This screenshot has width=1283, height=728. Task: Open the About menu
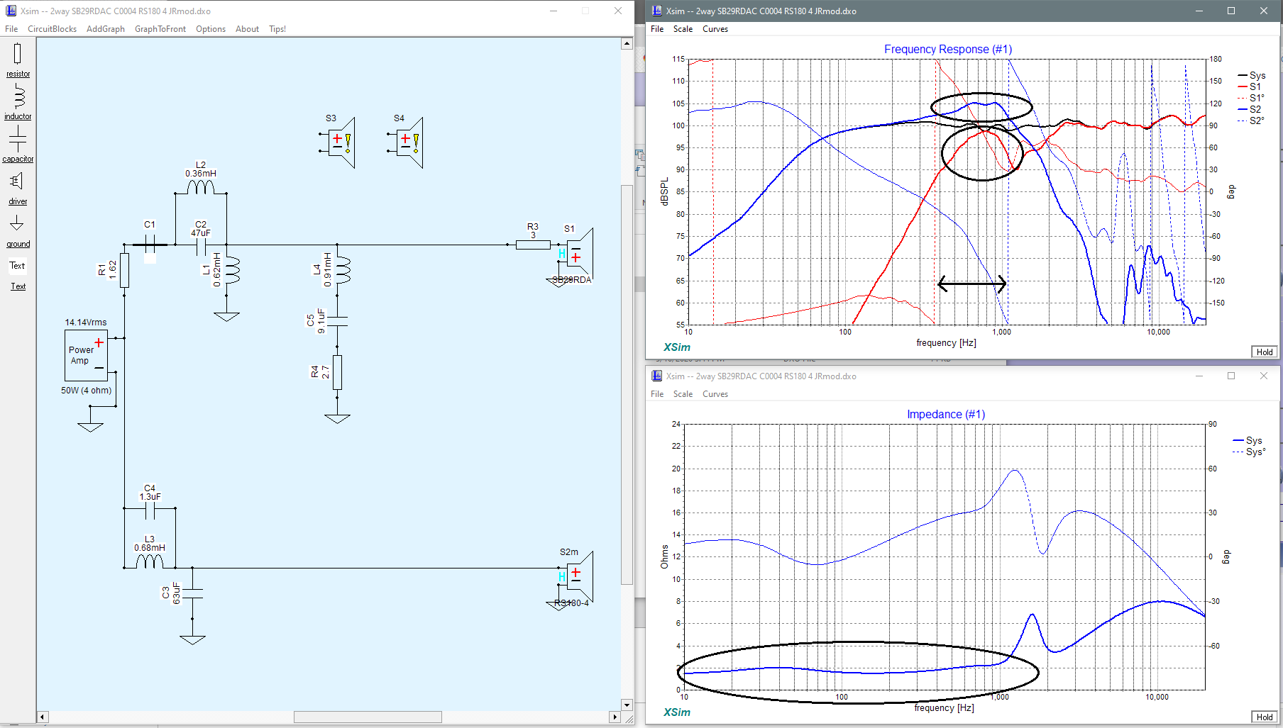point(247,29)
